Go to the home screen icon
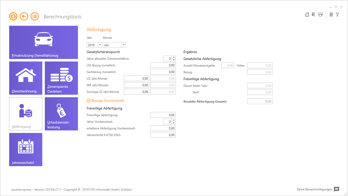Viewport: 348px width, 196px height. (x=13, y=17)
